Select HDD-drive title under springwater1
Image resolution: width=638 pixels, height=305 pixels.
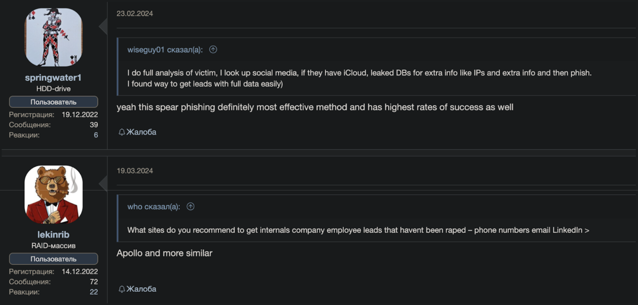53,89
